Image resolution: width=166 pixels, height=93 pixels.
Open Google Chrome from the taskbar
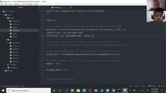[113, 90]
